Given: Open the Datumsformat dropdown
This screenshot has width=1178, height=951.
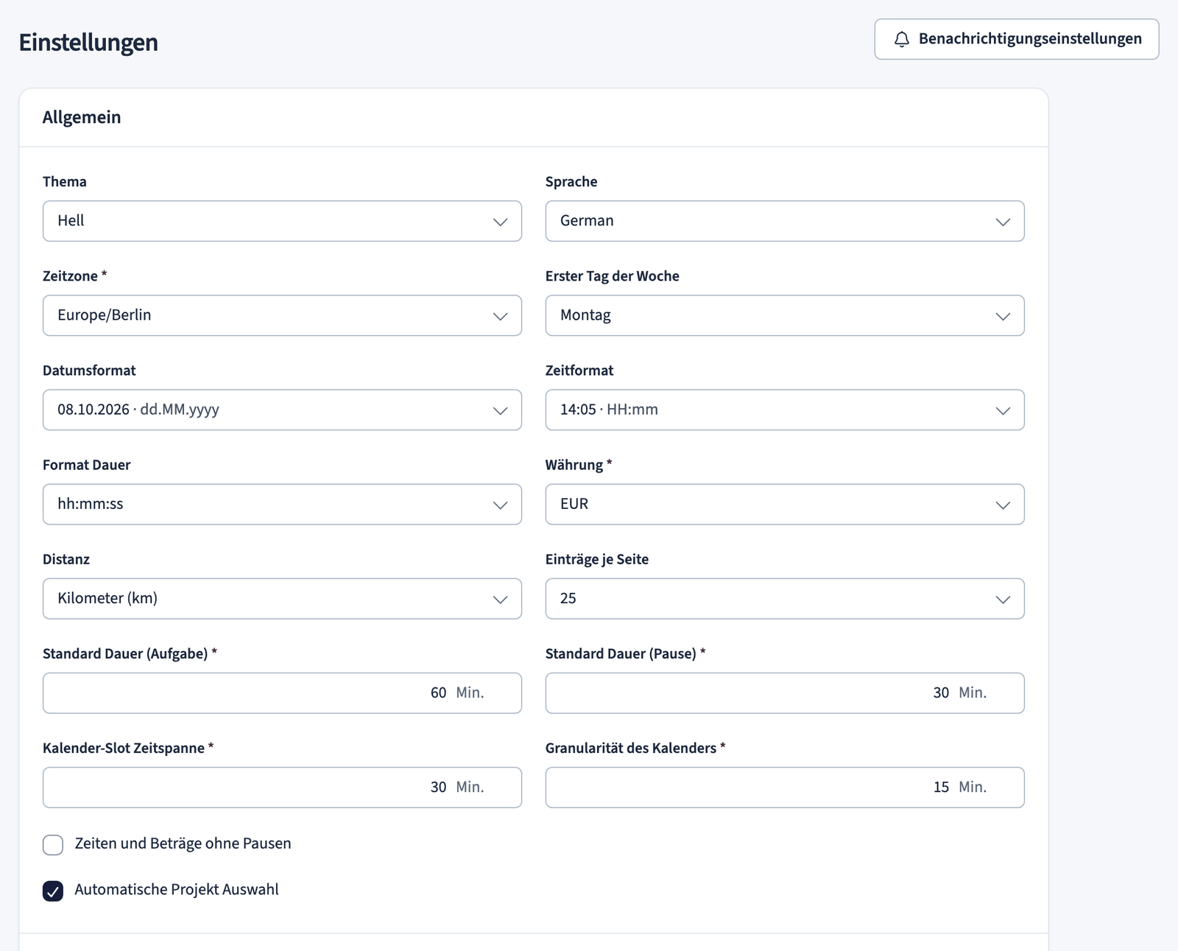Looking at the screenshot, I should click(282, 410).
